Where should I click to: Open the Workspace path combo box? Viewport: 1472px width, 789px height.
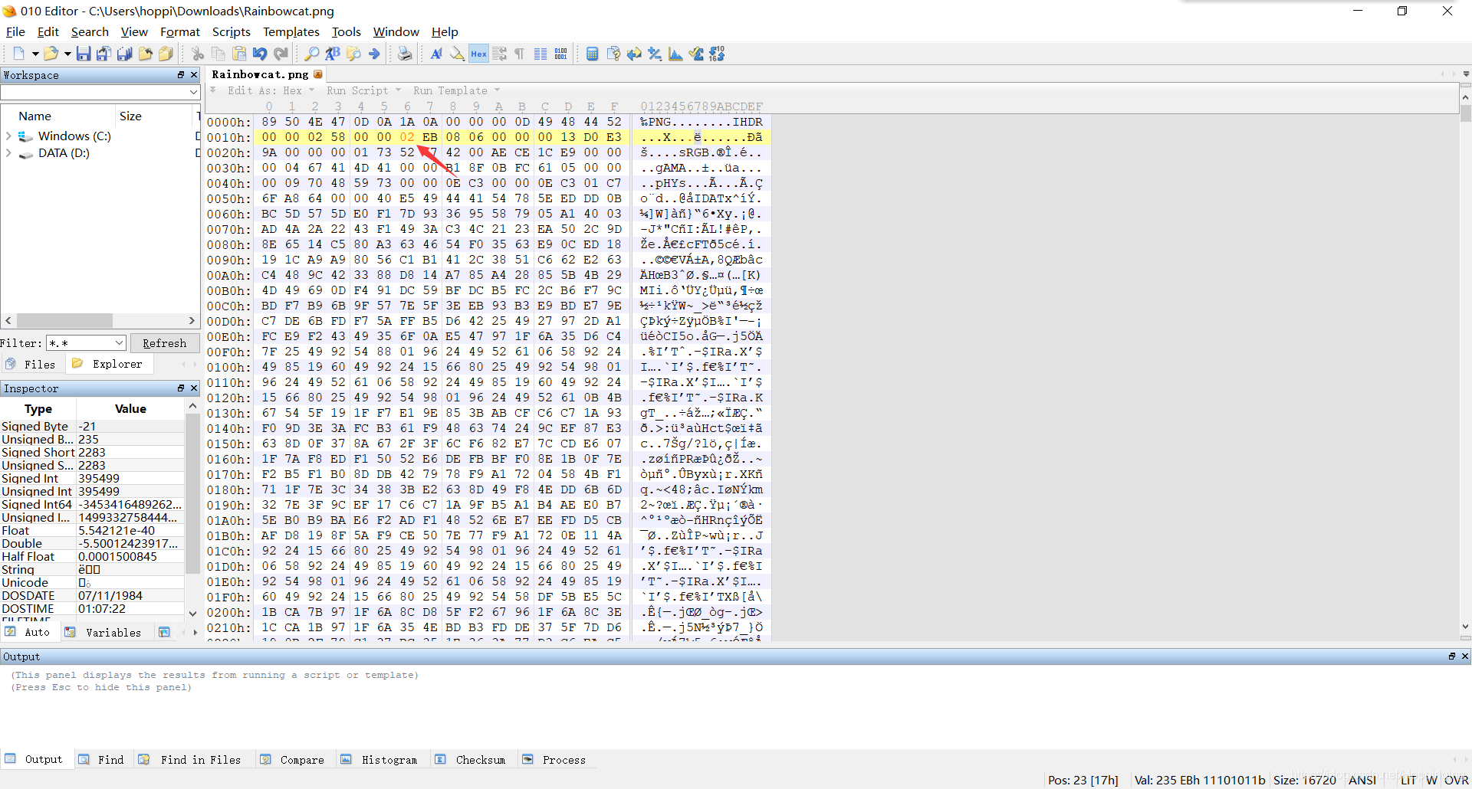(100, 92)
